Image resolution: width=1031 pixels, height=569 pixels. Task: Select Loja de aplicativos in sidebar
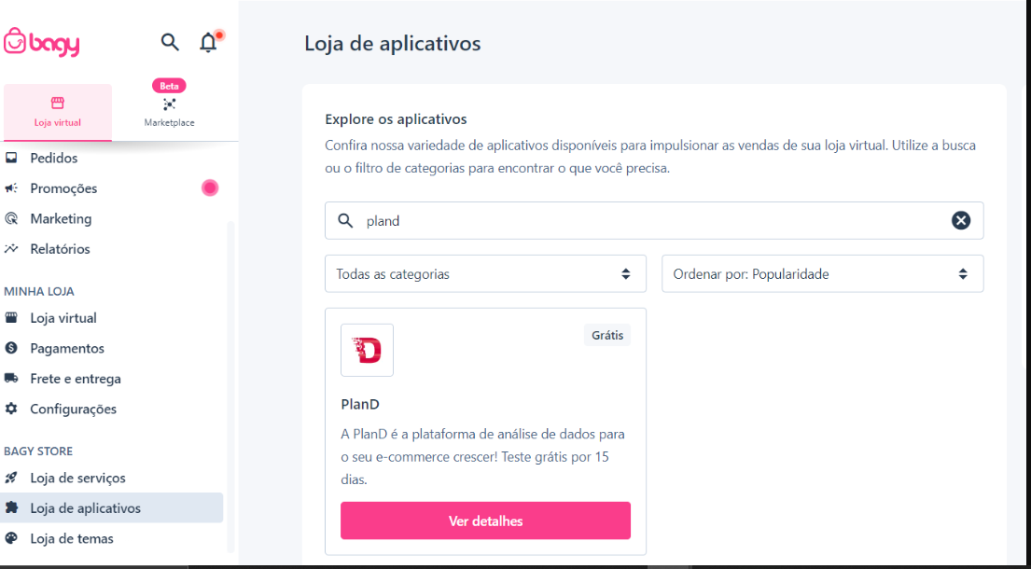click(112, 507)
